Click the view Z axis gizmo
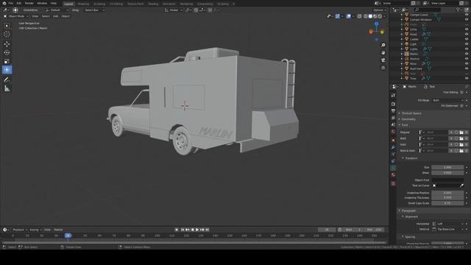Image resolution: width=471 pixels, height=265 pixels. 376,24
